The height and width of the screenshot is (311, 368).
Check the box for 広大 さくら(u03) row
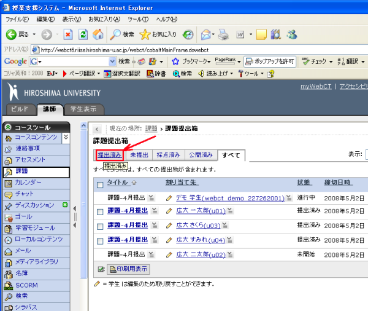pyautogui.click(x=100, y=227)
